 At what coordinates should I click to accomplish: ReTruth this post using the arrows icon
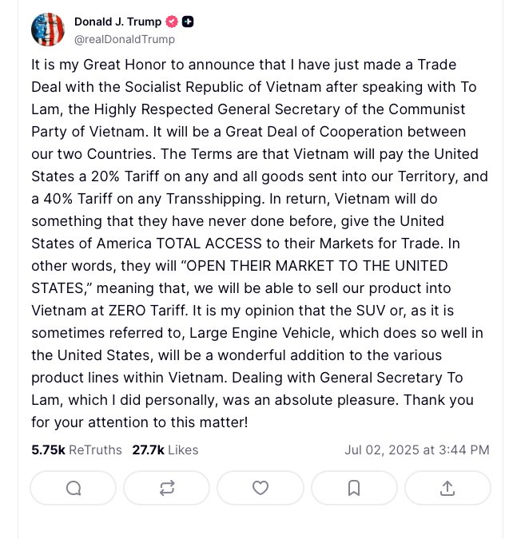[167, 488]
